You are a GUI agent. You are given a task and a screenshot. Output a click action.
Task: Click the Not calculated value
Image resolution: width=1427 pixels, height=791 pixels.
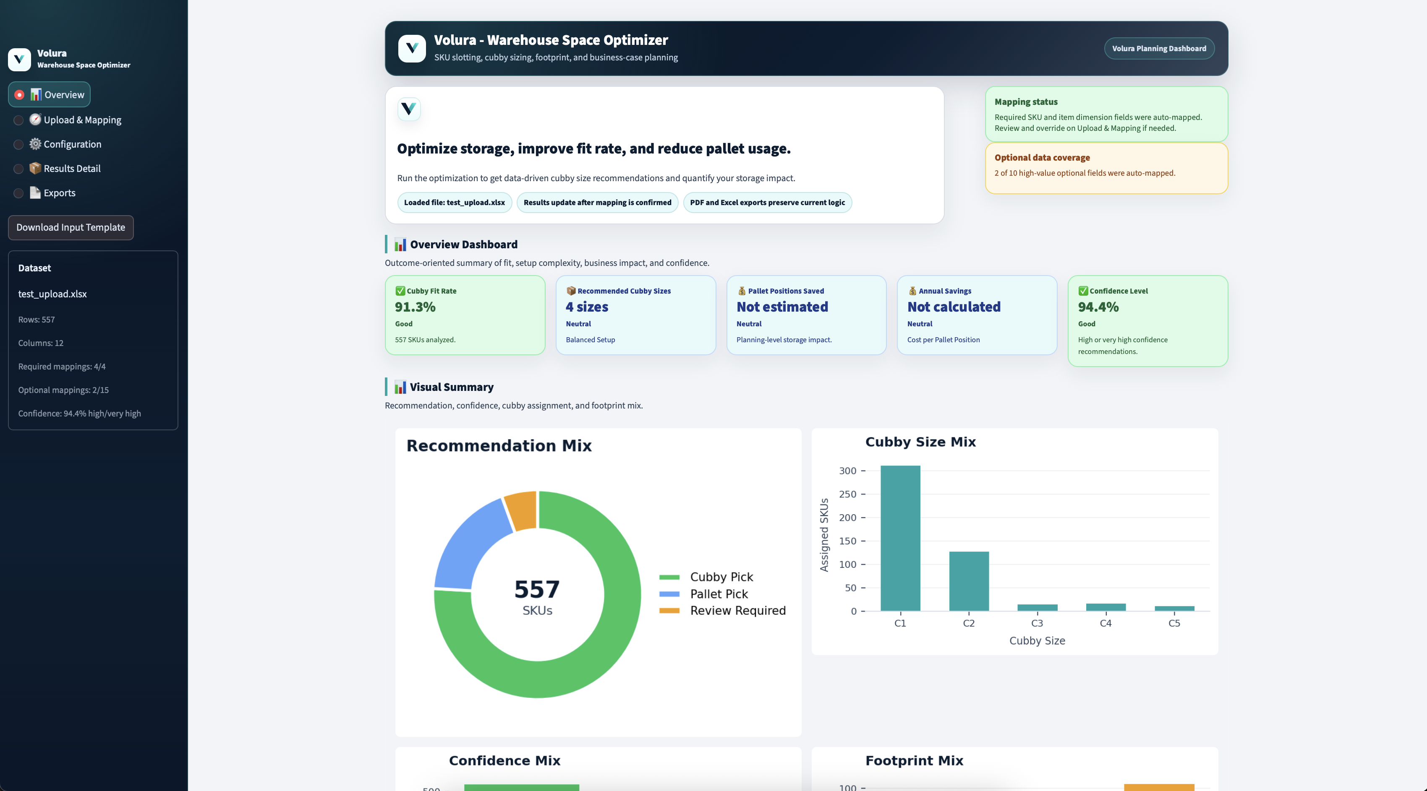(954, 307)
